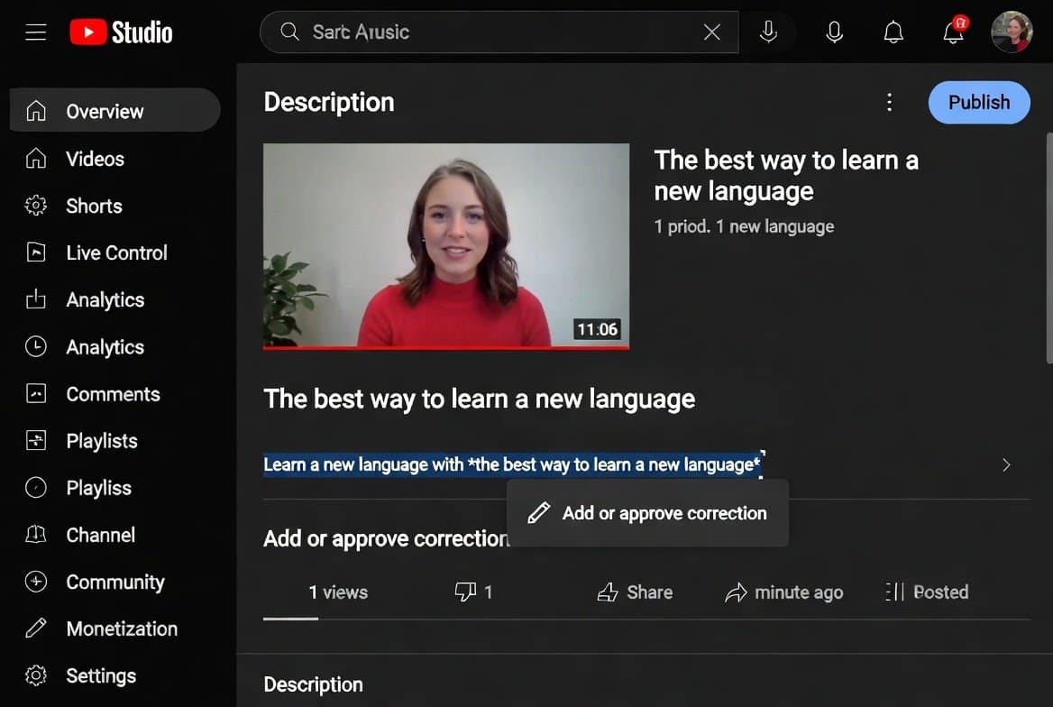The image size is (1053, 707).
Task: Click the dislike thumbs-down icon
Action: pyautogui.click(x=466, y=592)
